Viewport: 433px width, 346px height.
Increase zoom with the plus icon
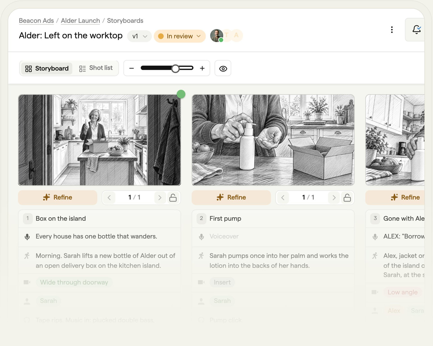coord(202,68)
